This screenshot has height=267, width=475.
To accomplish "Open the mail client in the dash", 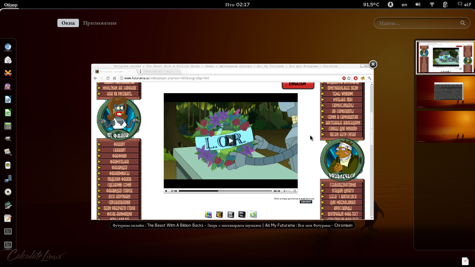I will [x=8, y=60].
